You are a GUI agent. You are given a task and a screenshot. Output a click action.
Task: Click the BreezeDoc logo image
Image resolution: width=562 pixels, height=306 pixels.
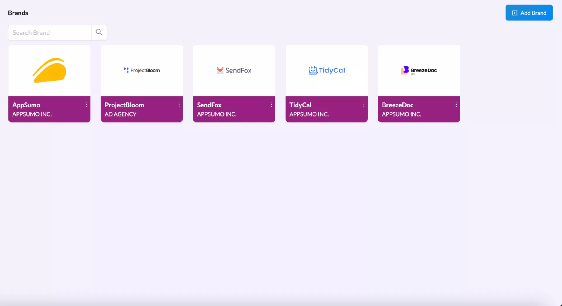419,70
